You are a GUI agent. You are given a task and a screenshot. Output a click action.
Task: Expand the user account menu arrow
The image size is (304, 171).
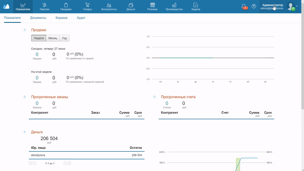(x=297, y=6)
